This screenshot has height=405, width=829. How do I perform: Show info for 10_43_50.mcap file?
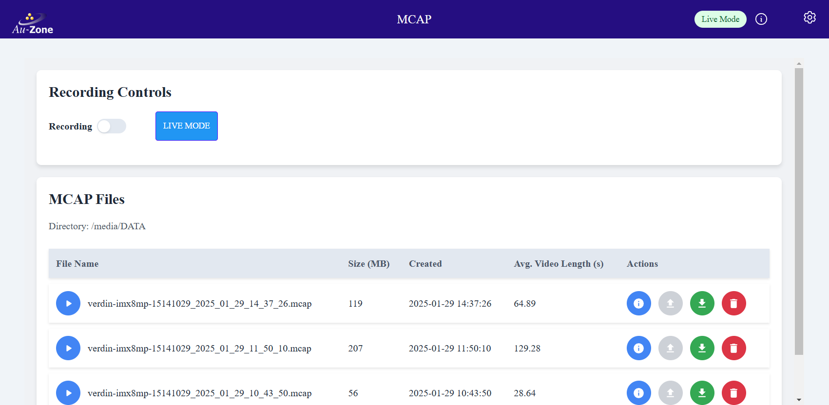pos(639,393)
